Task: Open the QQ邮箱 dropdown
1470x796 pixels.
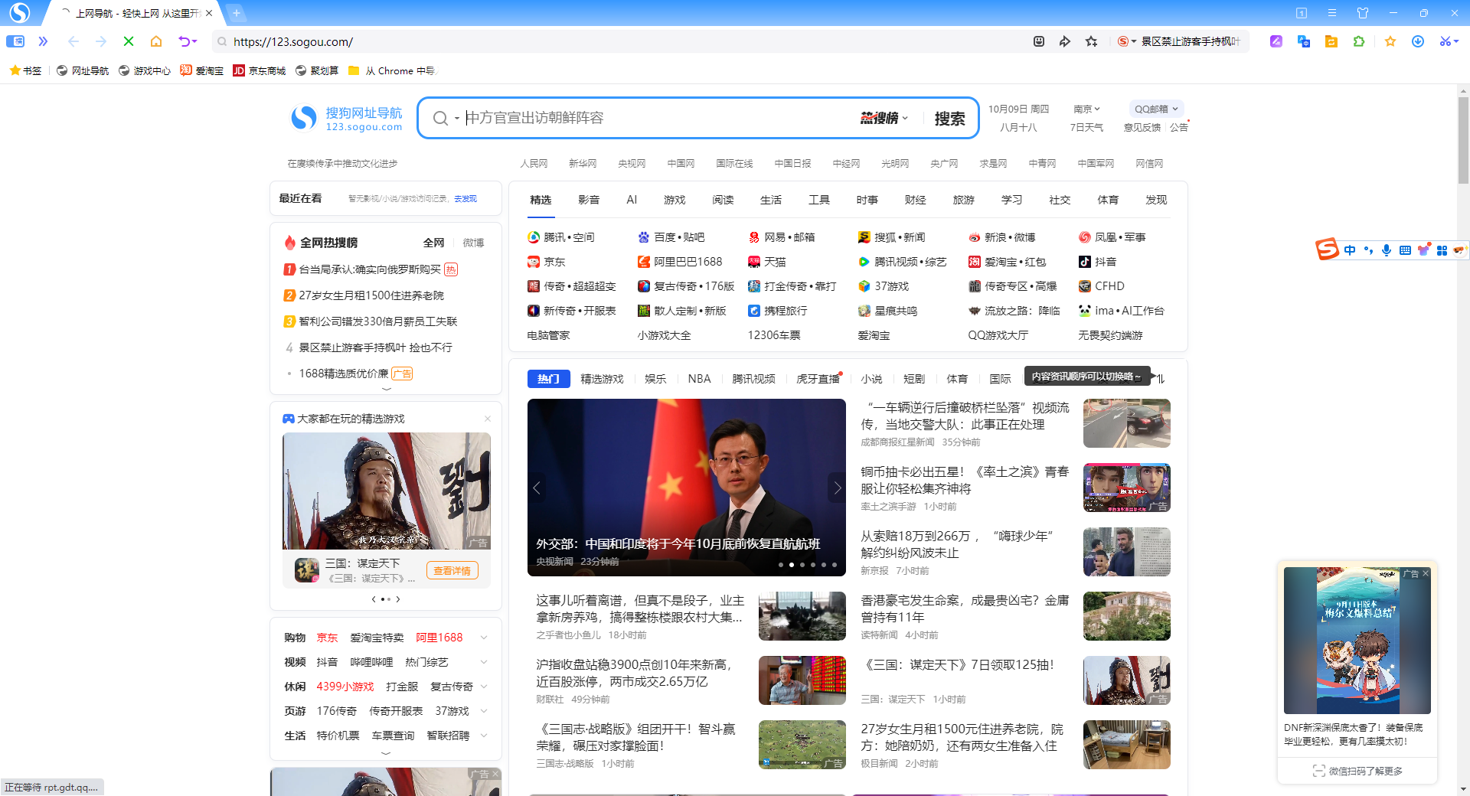Action: tap(1155, 109)
